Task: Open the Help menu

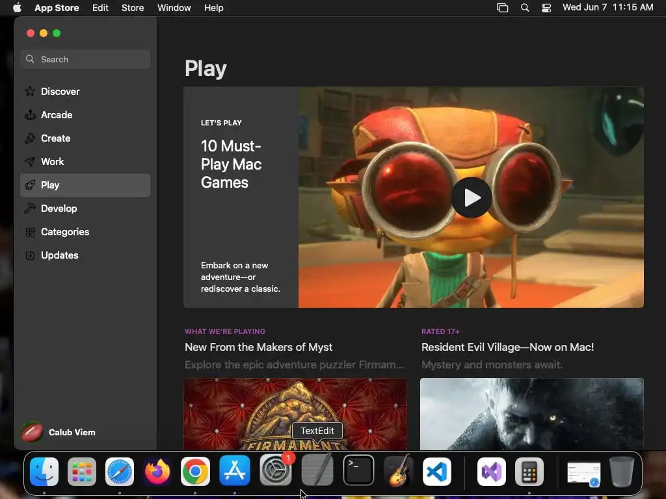Action: [213, 8]
